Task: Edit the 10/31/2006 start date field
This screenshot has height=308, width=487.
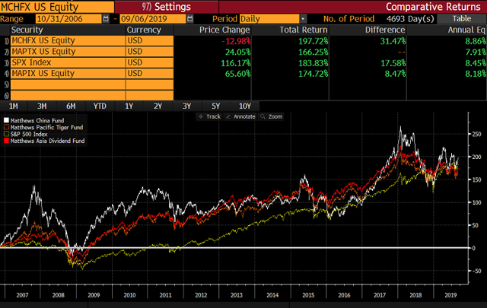Action: (68, 19)
